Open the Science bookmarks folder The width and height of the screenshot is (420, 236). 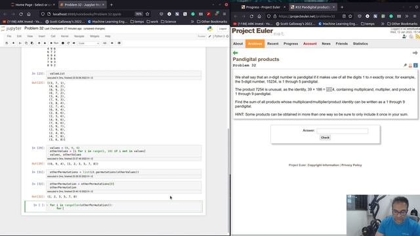tap(169, 22)
